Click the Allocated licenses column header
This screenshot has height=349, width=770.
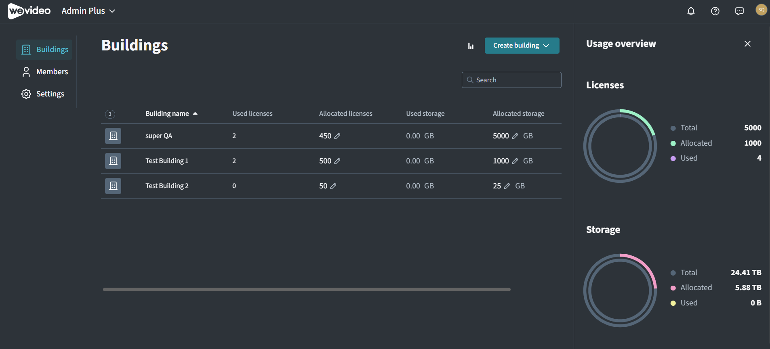(346, 114)
